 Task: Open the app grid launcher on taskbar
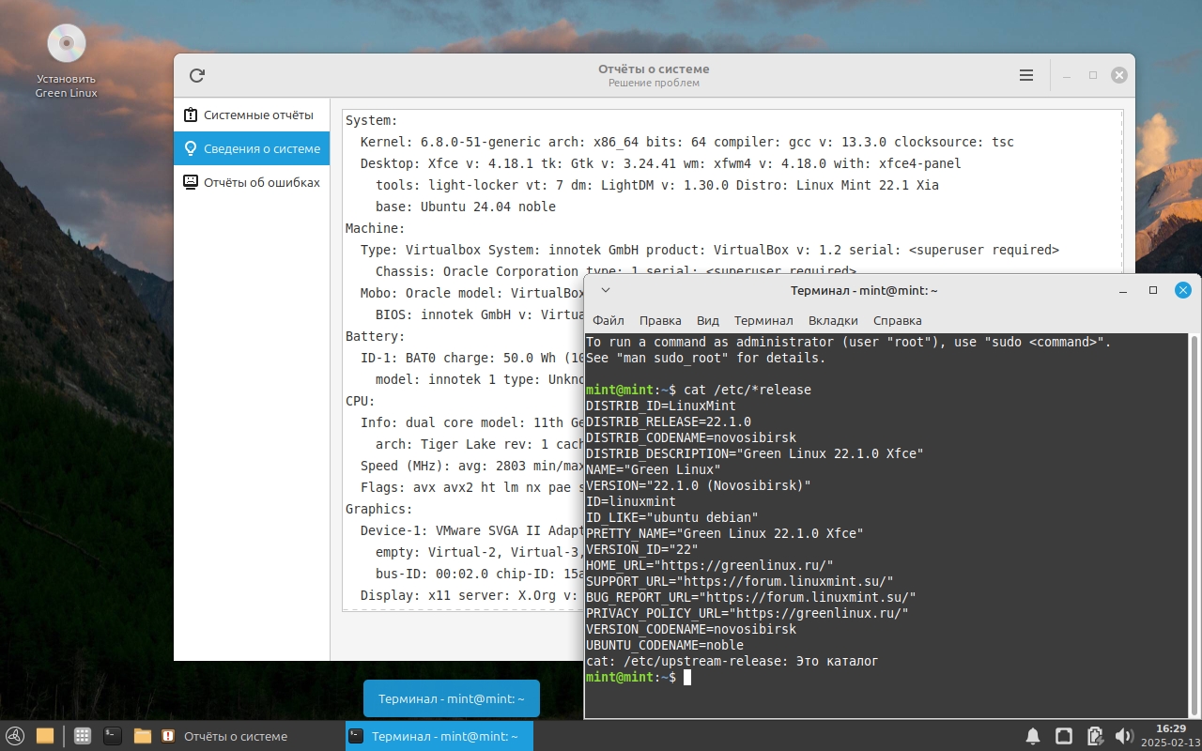point(82,736)
